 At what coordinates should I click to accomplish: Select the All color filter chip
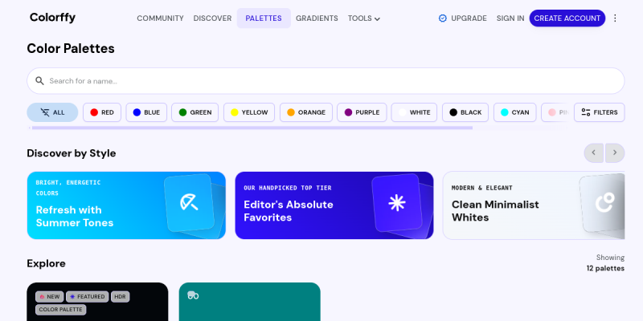[52, 112]
